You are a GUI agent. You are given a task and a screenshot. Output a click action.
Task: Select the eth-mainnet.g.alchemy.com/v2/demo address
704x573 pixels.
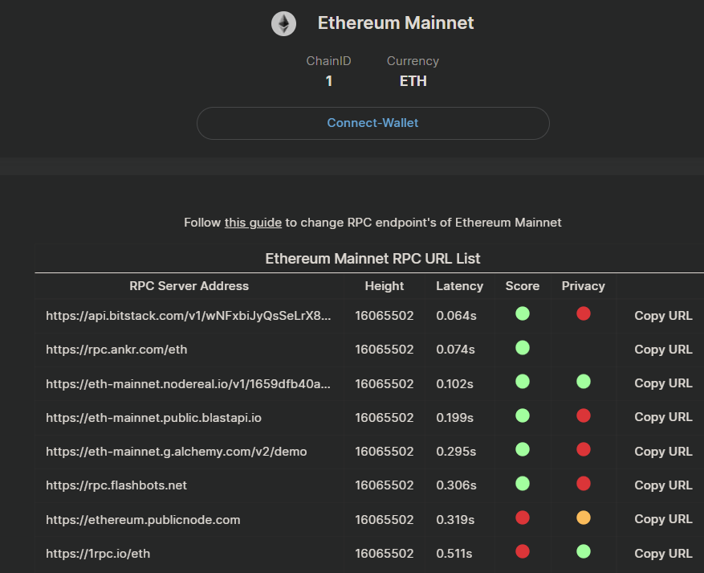coord(177,451)
